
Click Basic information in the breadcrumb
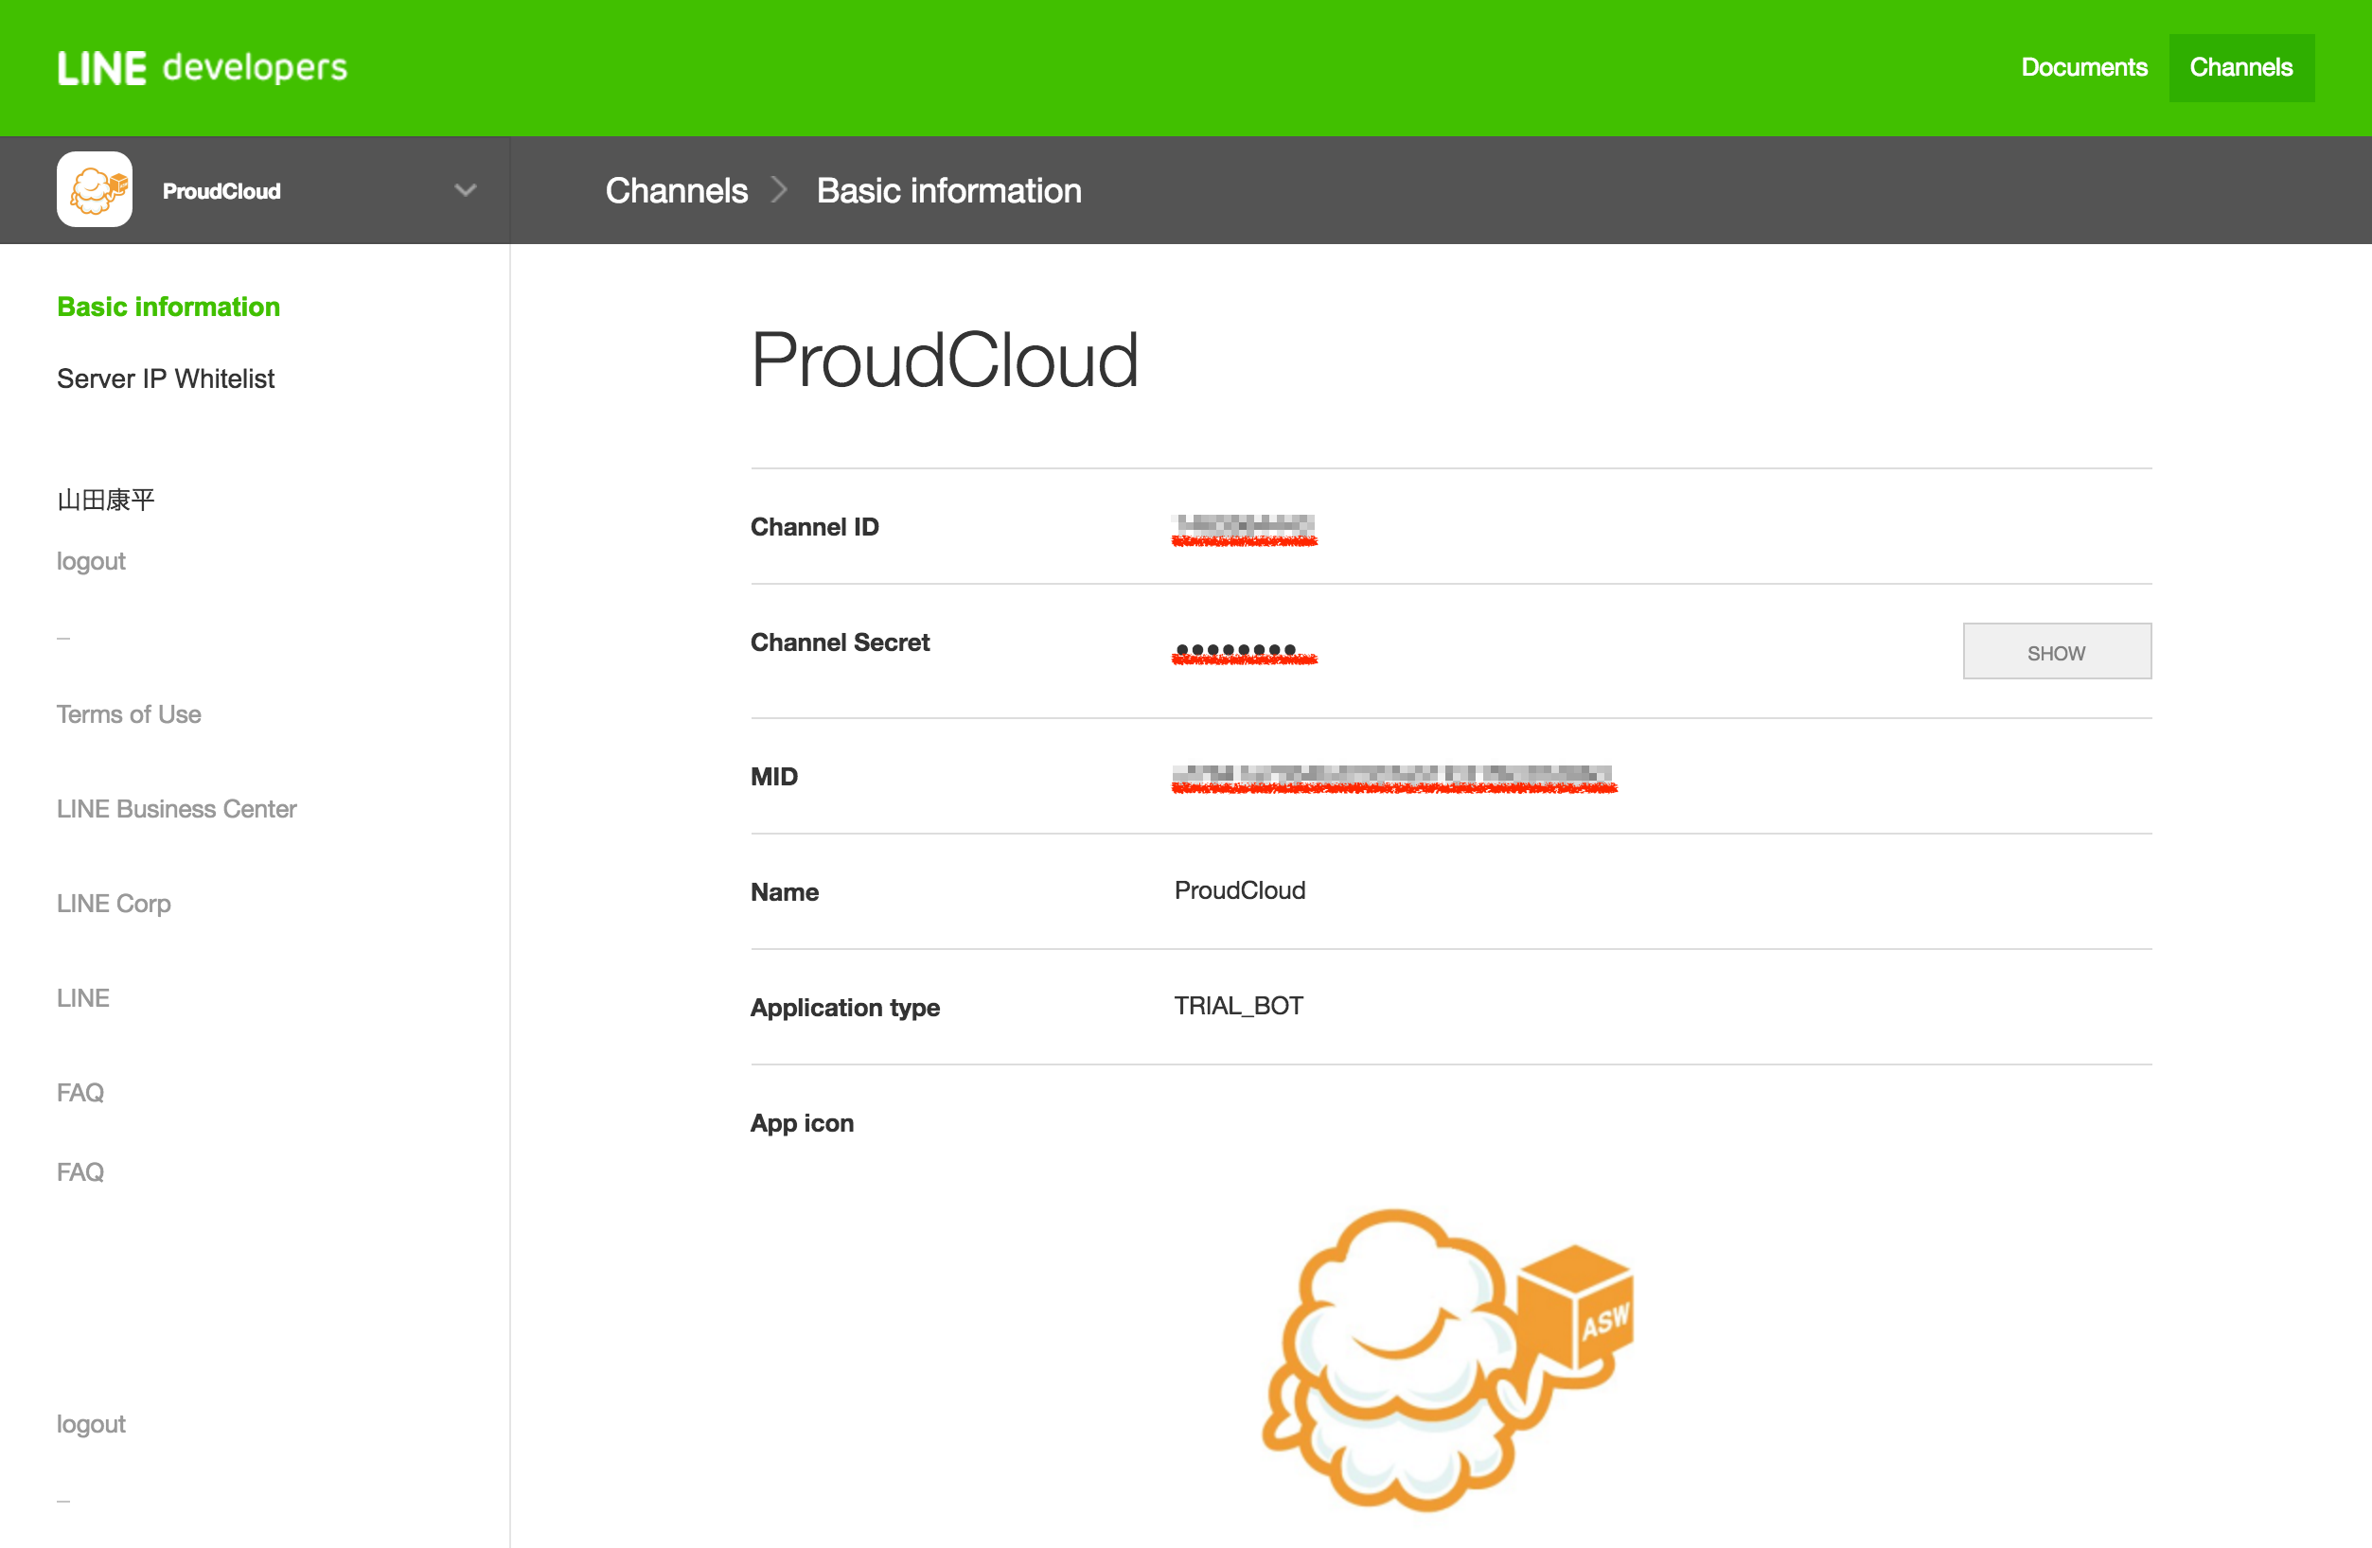(947, 190)
